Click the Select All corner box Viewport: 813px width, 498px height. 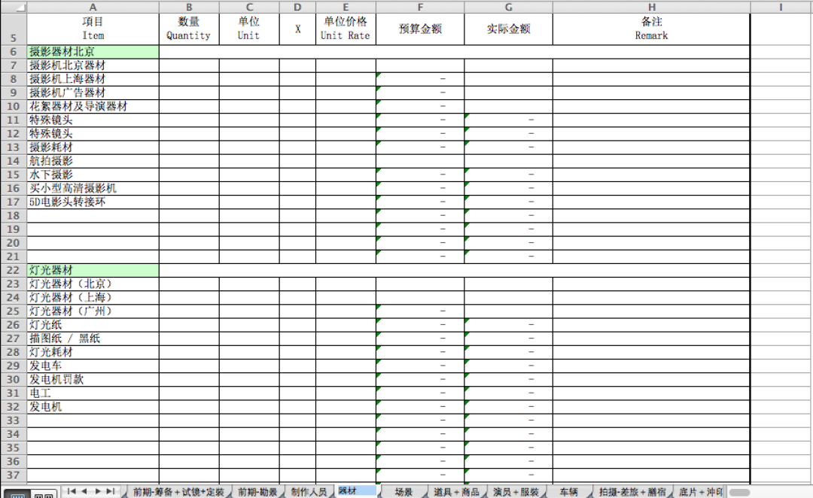pyautogui.click(x=14, y=7)
